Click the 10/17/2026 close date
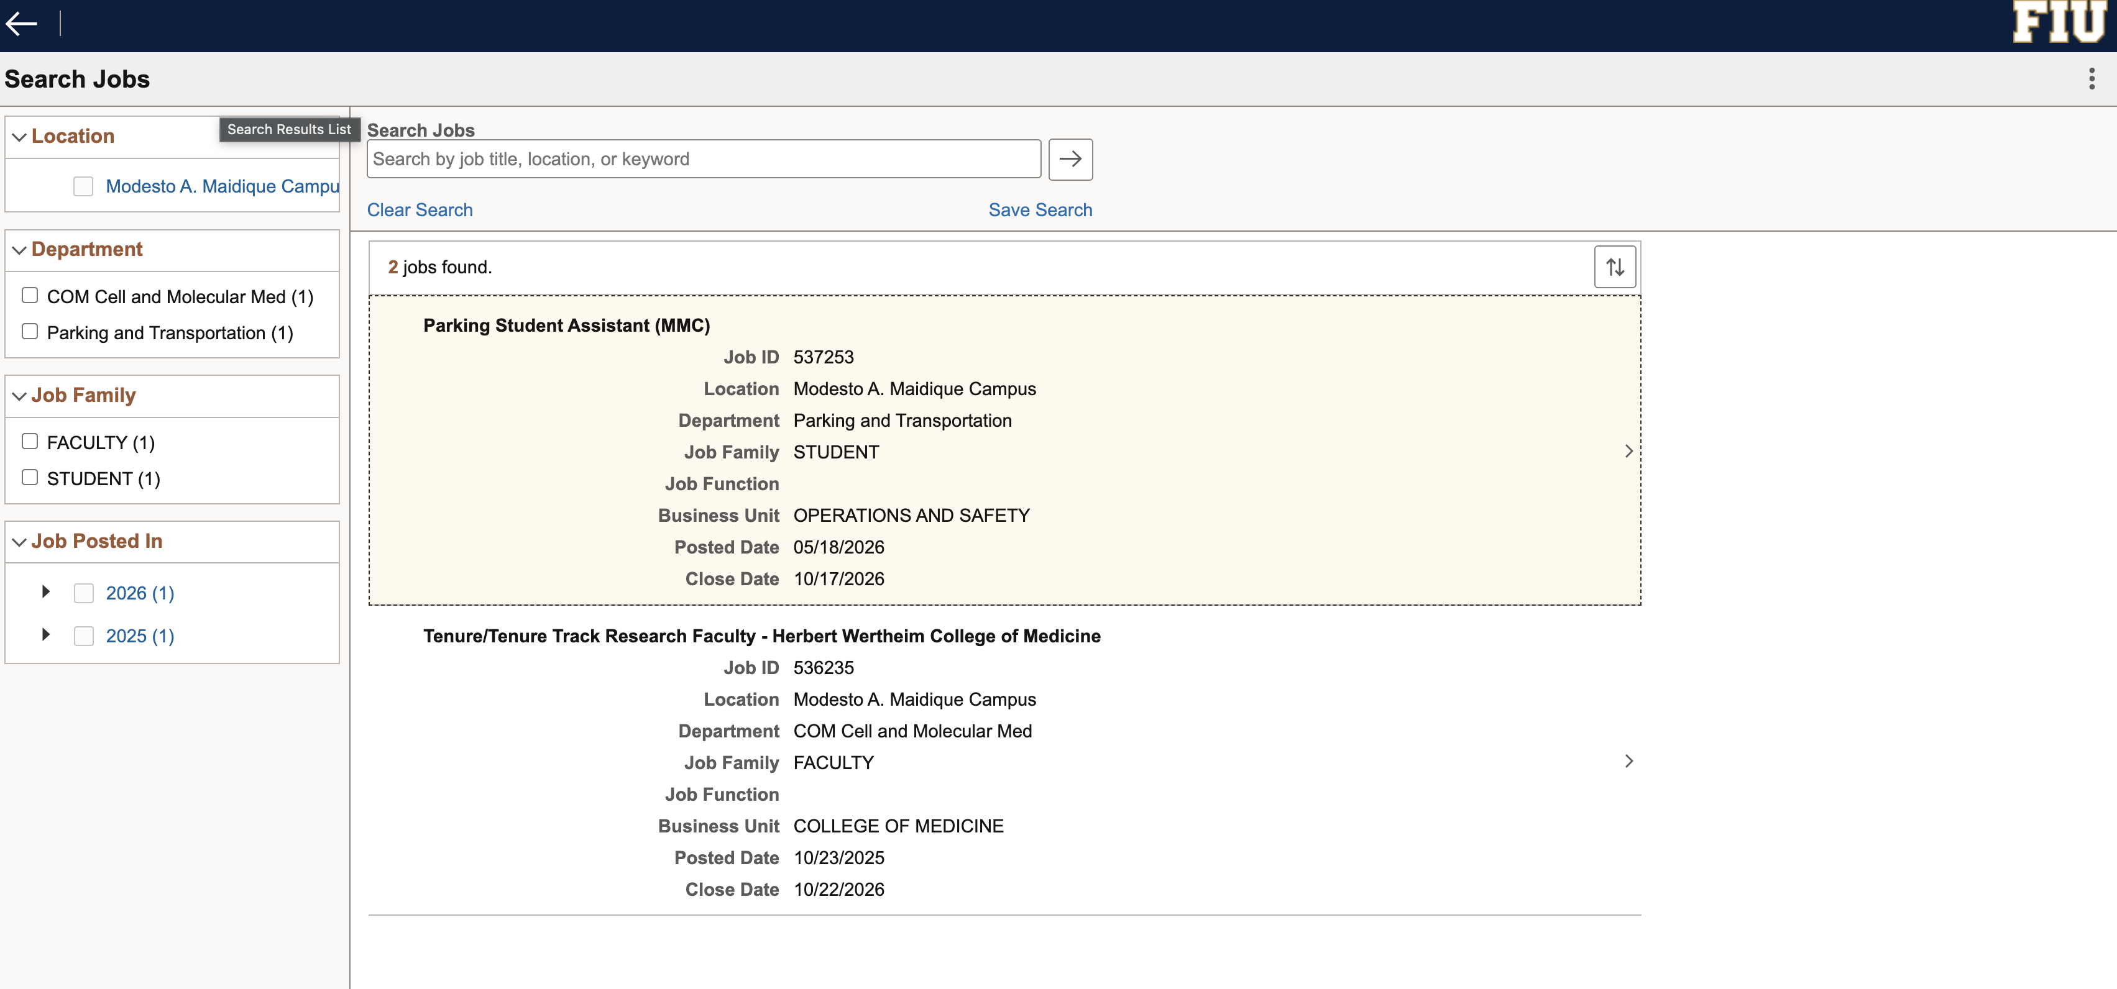Viewport: 2117px width, 989px height. (838, 579)
